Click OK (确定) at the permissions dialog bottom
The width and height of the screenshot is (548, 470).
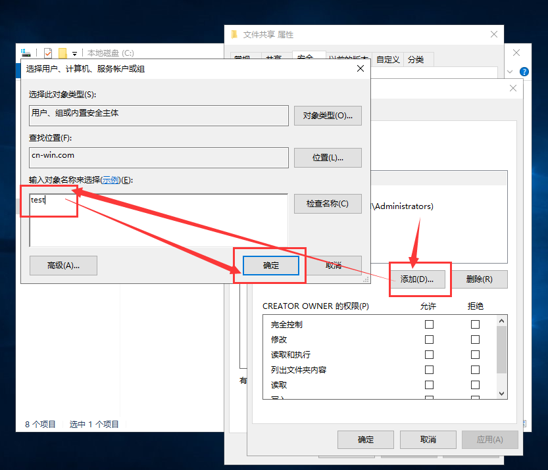[x=366, y=440]
